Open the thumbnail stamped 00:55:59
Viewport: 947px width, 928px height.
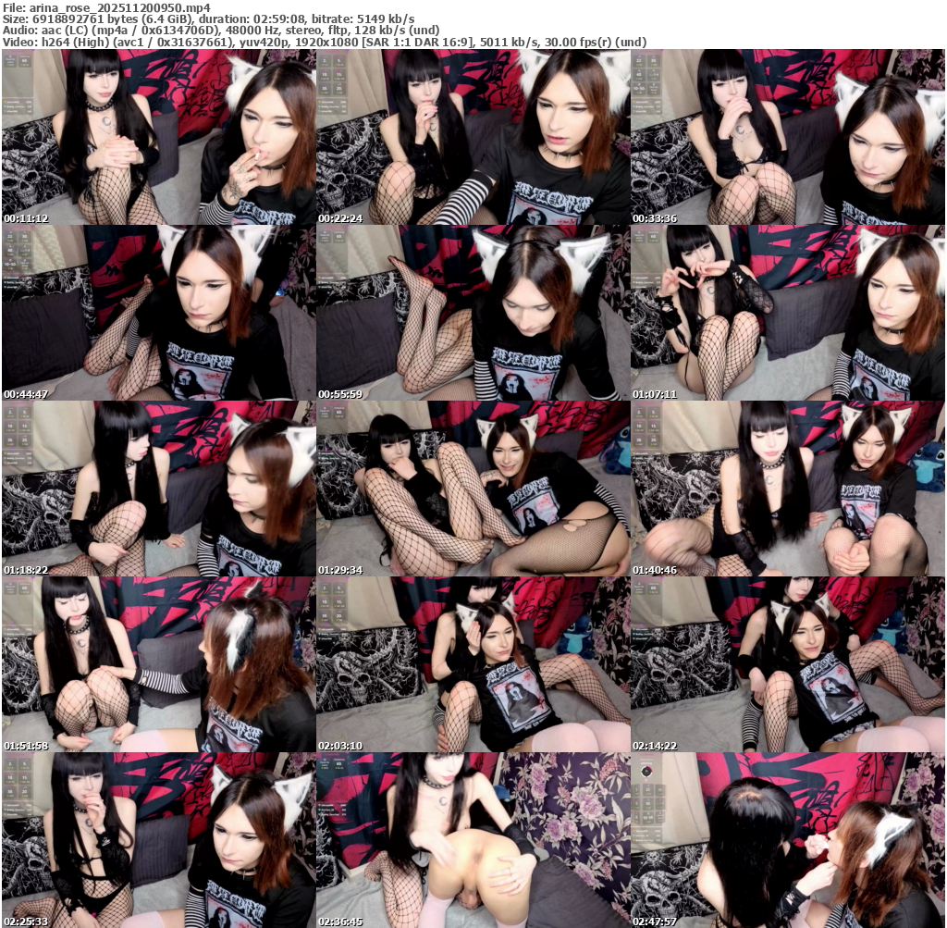(x=473, y=313)
